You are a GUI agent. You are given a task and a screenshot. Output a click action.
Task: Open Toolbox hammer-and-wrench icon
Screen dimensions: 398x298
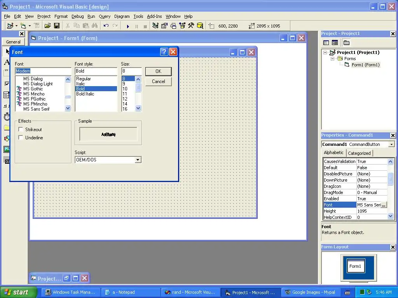[191, 26]
